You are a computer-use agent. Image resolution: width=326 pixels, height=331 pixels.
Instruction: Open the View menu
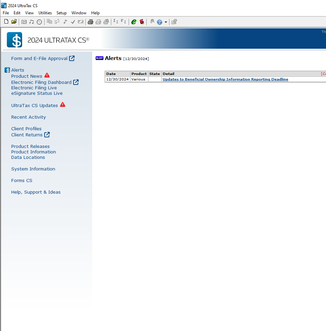[29, 13]
